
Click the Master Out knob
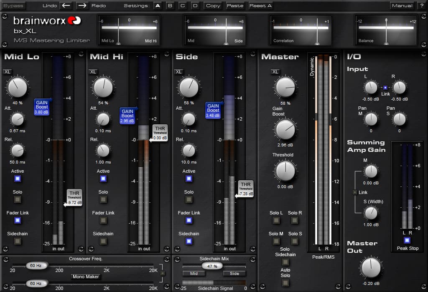click(371, 268)
